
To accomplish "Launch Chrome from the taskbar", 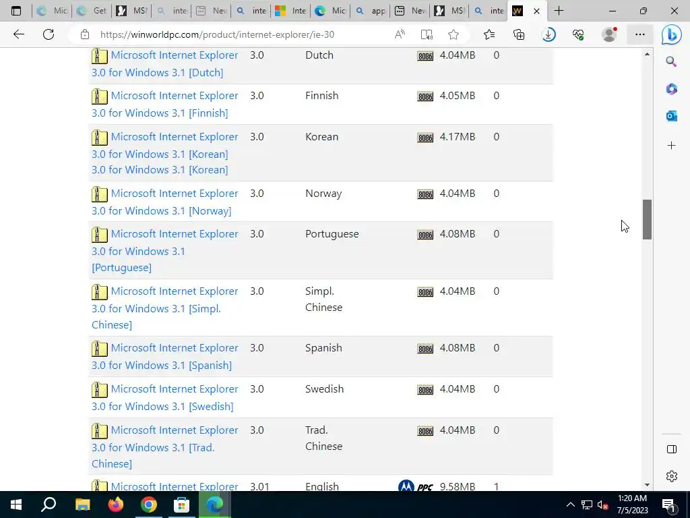I will (149, 505).
